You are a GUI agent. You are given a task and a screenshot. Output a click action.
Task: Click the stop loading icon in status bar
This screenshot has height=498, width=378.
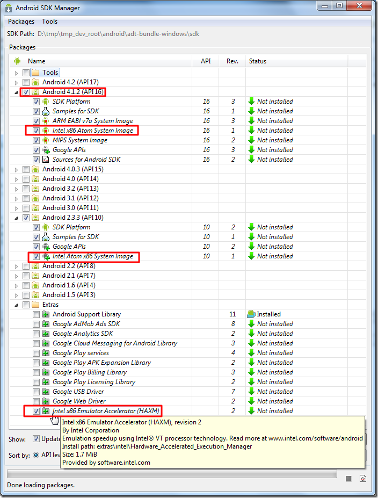[x=348, y=479]
